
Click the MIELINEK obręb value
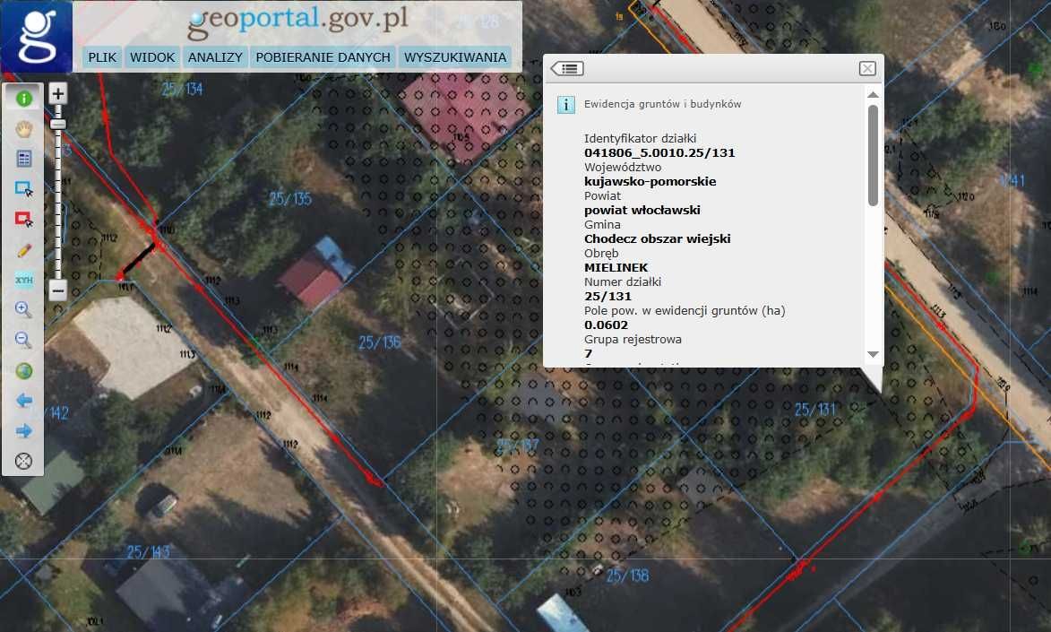616,267
